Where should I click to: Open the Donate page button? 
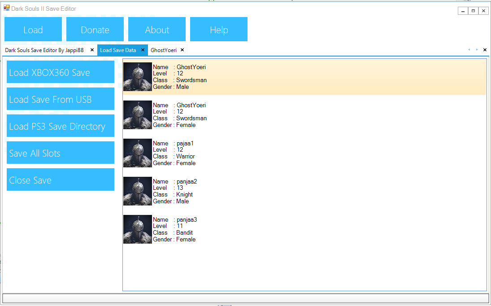95,29
